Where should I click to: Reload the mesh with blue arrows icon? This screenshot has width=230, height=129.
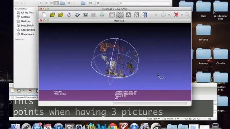[69, 15]
